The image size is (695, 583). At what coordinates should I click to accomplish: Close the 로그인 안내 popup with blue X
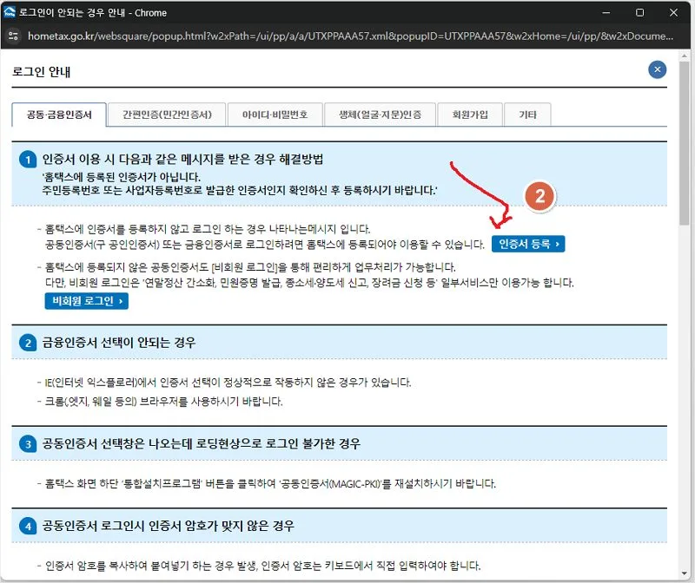click(x=658, y=70)
